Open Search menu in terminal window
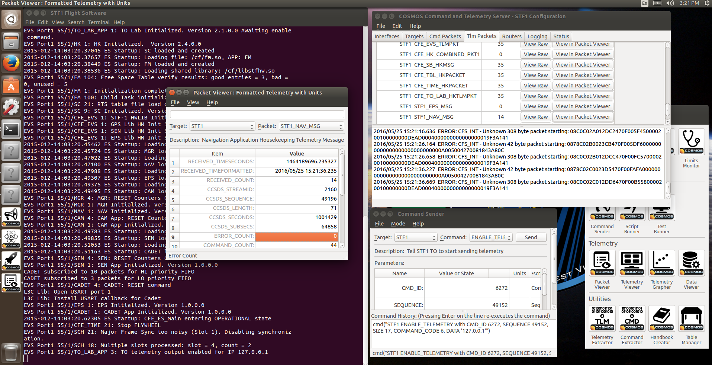This screenshot has width=712, height=365. tap(76, 22)
